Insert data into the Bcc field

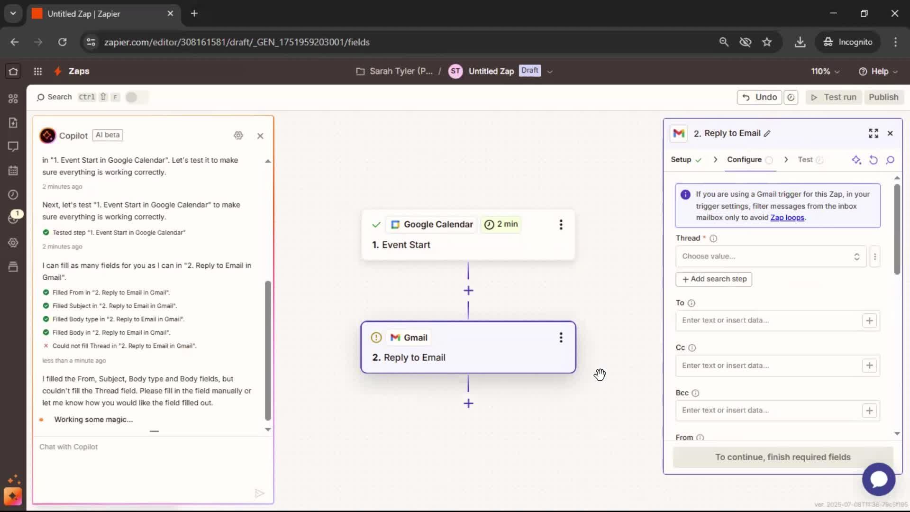pos(869,411)
